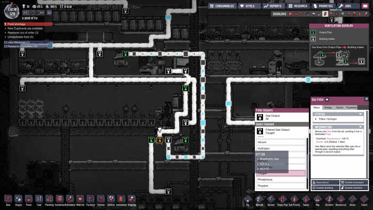
Task: Open the Refinement build category
Action: click(x=70, y=200)
